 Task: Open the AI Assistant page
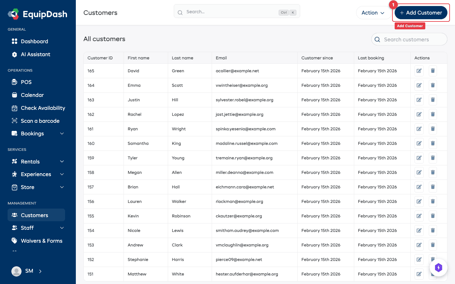click(x=35, y=54)
